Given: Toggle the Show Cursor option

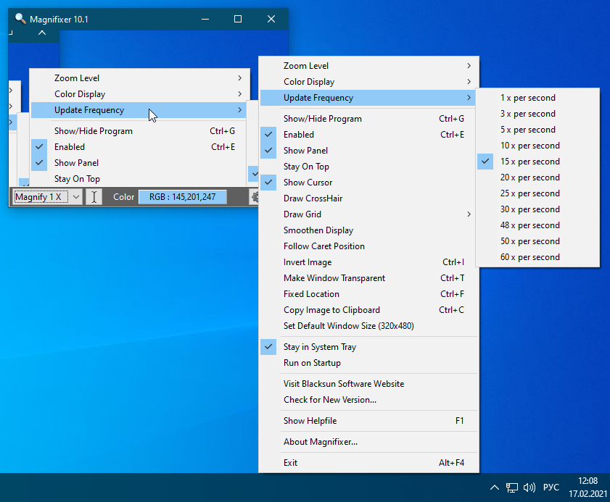Looking at the screenshot, I should click(x=368, y=183).
